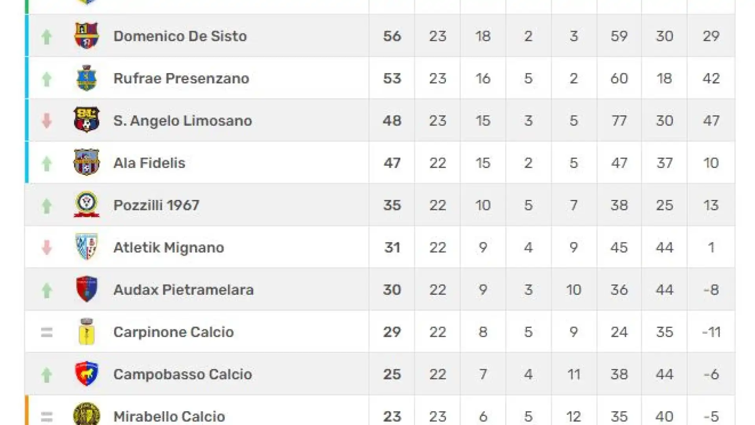Click the equals sign beside Carpinone Calcio

pyautogui.click(x=47, y=333)
